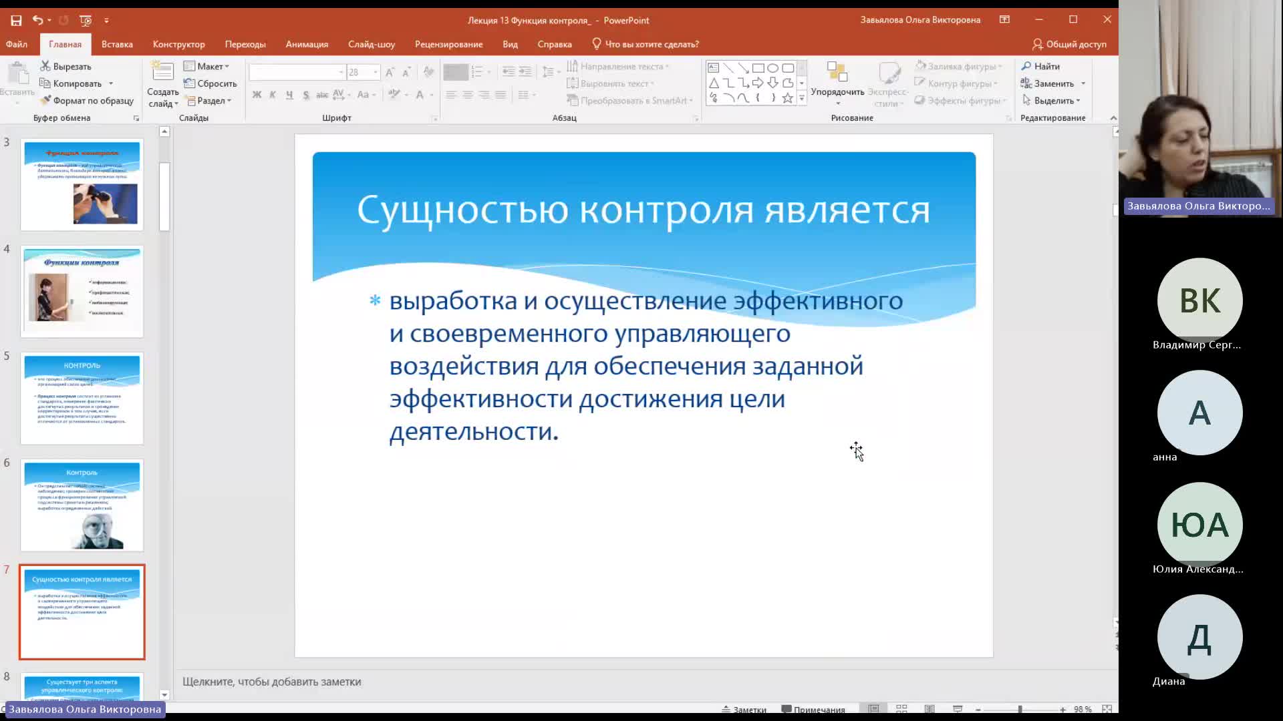
Task: Open the Section (Раздел) dropdown
Action: [x=208, y=101]
